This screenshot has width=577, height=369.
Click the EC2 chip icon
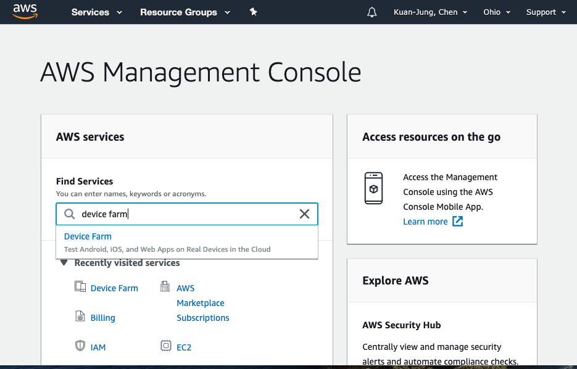click(x=165, y=346)
